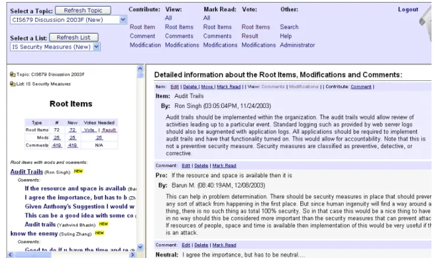Image resolution: width=434 pixels, height=258 pixels.
Task: Click Logout link
Action: (408, 9)
